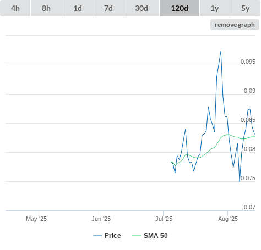Click the blue Price legend line marker
Viewport: 261px width, 250px height.
[x=97, y=236]
